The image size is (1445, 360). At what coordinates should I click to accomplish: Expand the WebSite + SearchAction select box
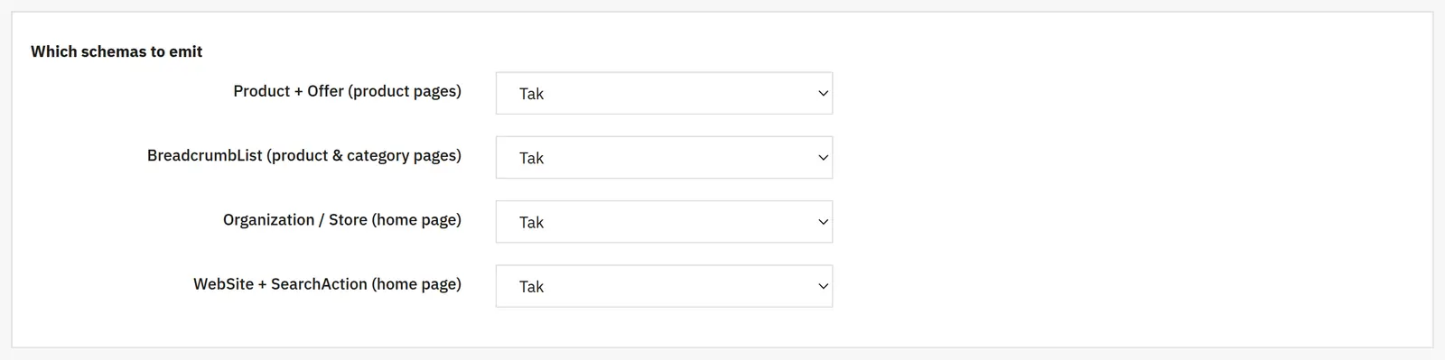click(664, 286)
